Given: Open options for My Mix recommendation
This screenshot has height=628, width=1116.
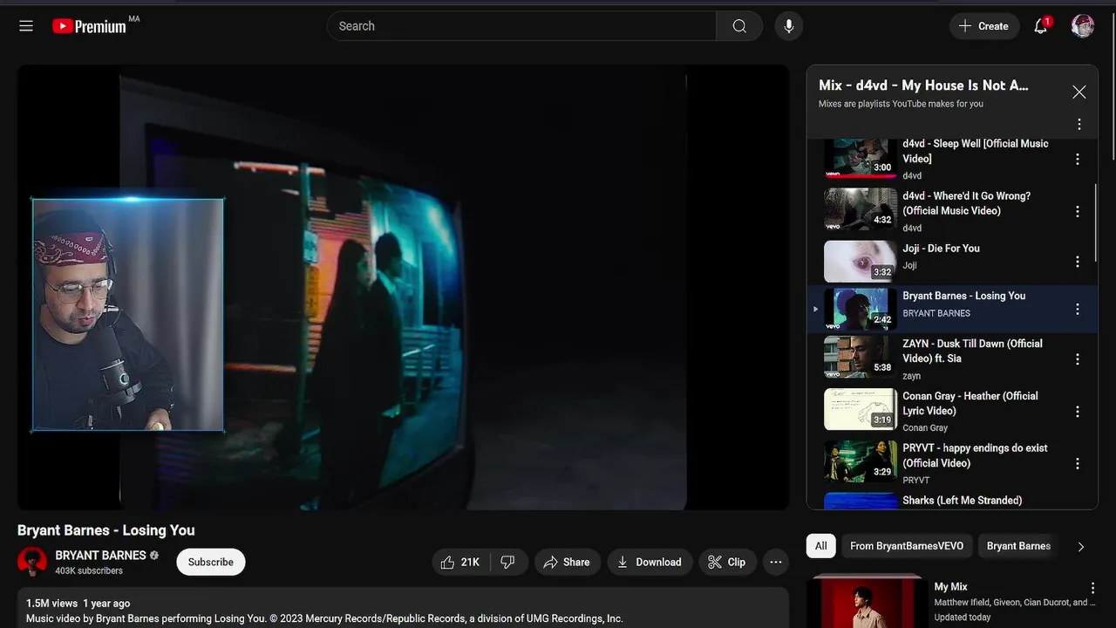Looking at the screenshot, I should coord(1092,588).
